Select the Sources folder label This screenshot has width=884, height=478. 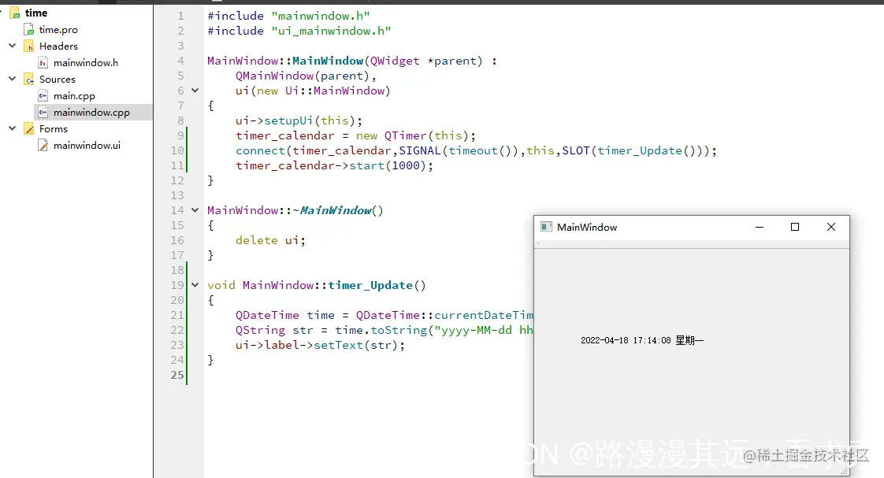[x=58, y=80]
